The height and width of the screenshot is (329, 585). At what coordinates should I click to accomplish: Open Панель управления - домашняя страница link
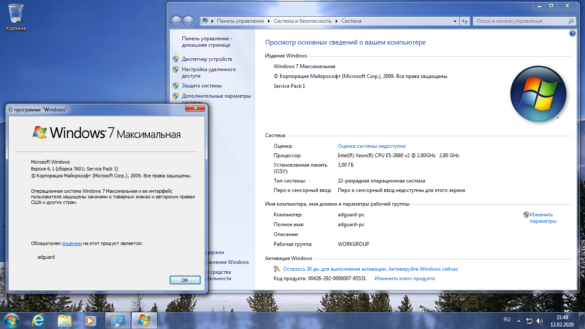tap(207, 42)
